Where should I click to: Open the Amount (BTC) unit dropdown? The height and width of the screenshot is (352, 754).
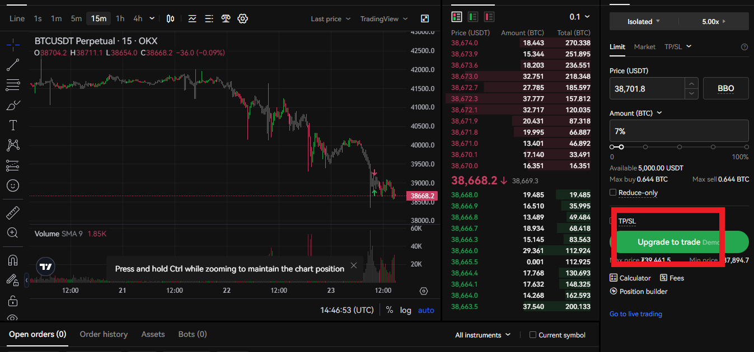click(x=636, y=113)
